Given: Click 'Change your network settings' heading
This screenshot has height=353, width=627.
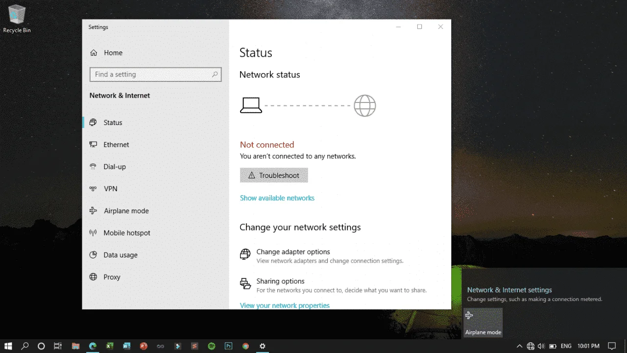Looking at the screenshot, I should coord(300,227).
